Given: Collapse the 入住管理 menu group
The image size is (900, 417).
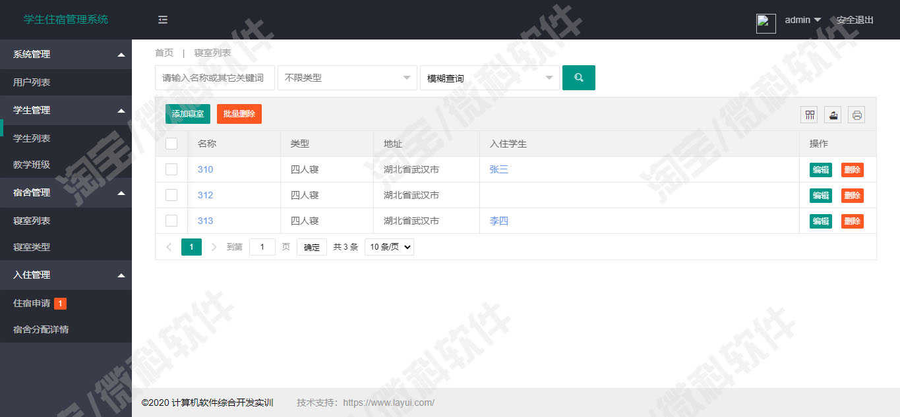Looking at the screenshot, I should tap(66, 275).
